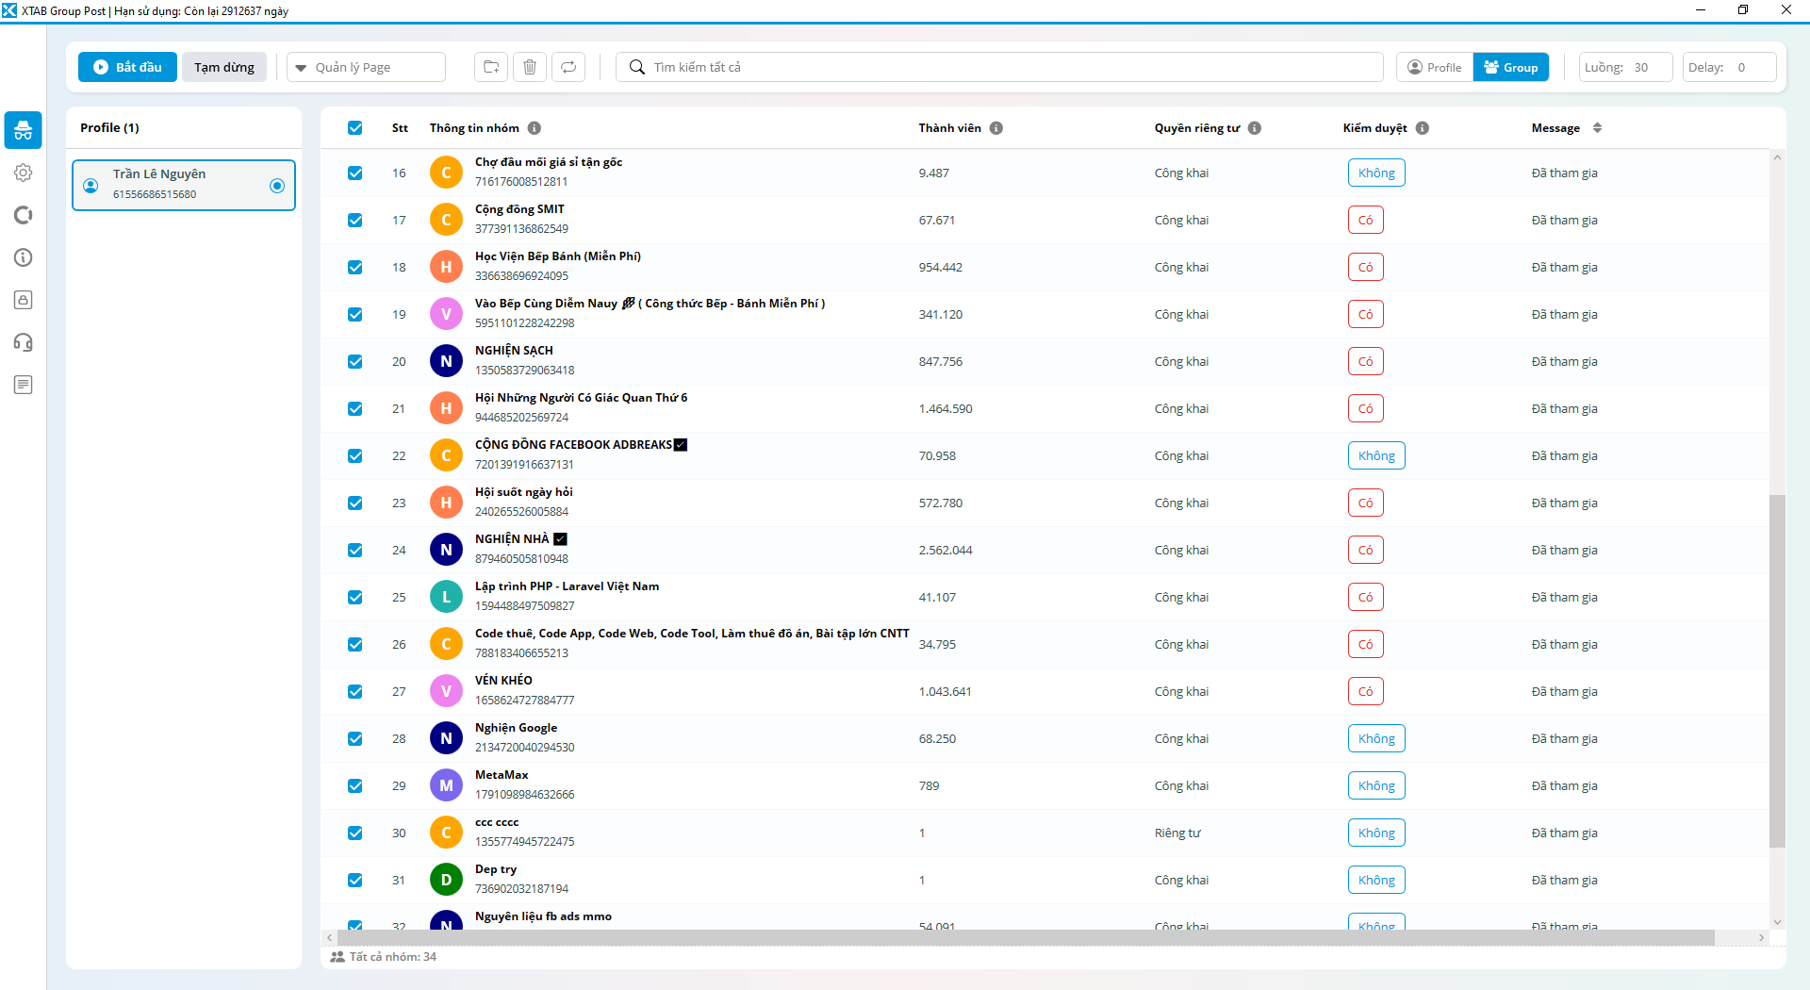
Task: Click the Profile (1) panel header
Action: [x=109, y=128]
